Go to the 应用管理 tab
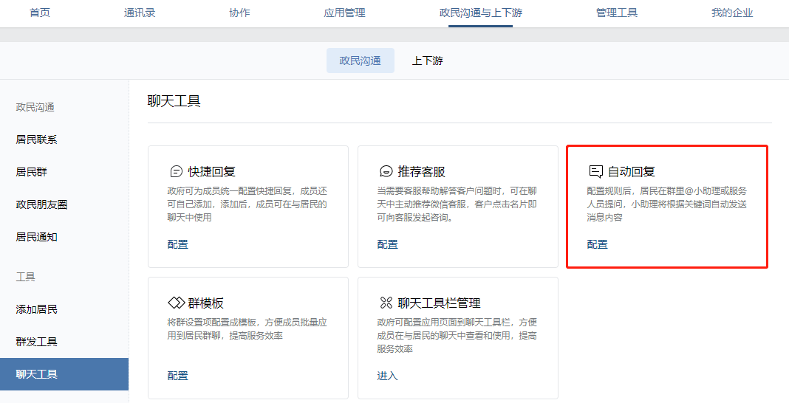This screenshot has height=403, width=789. 345,13
